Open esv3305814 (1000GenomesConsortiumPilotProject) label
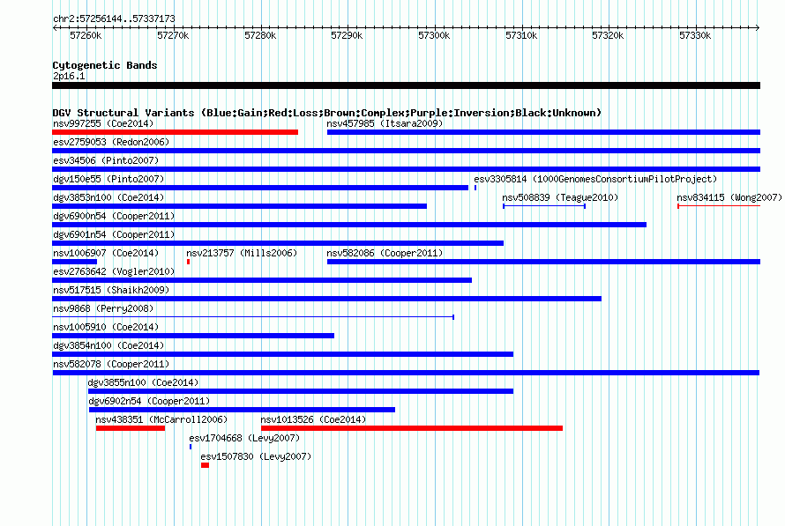Viewport: 785px width, 526px height. point(595,179)
